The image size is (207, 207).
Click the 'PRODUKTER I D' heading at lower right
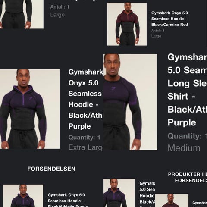tap(188, 174)
